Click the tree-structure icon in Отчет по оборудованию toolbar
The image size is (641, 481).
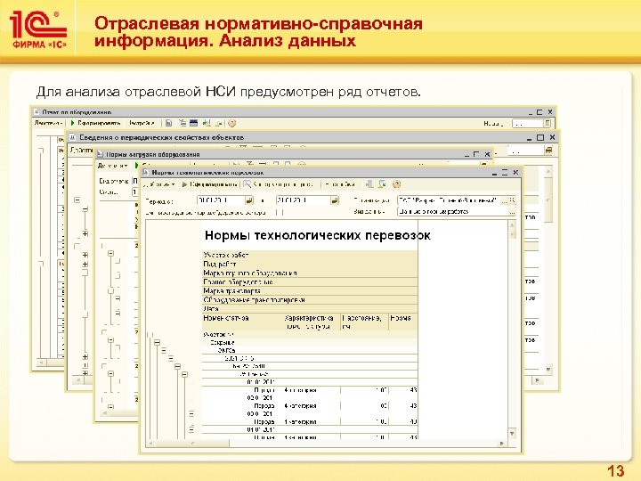pos(182,123)
